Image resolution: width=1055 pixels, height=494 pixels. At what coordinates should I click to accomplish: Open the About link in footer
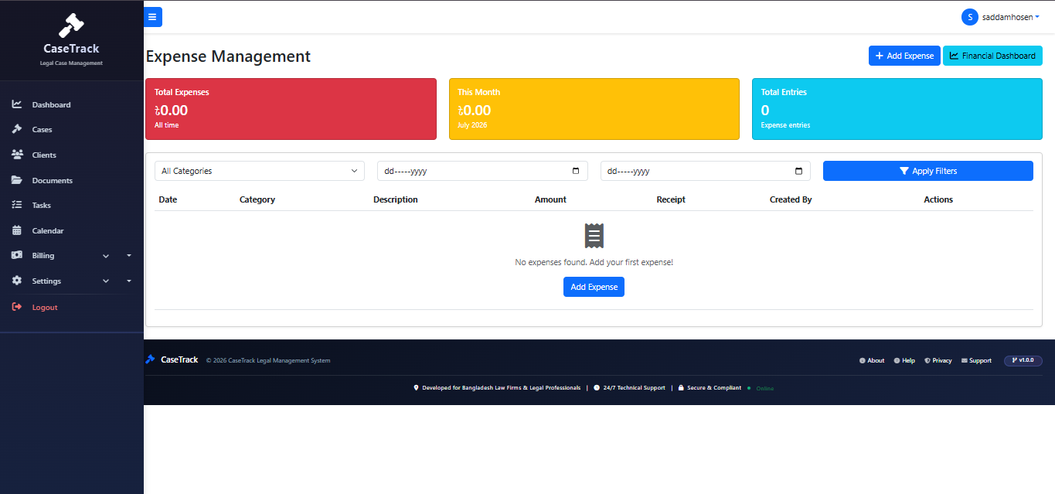click(x=872, y=360)
